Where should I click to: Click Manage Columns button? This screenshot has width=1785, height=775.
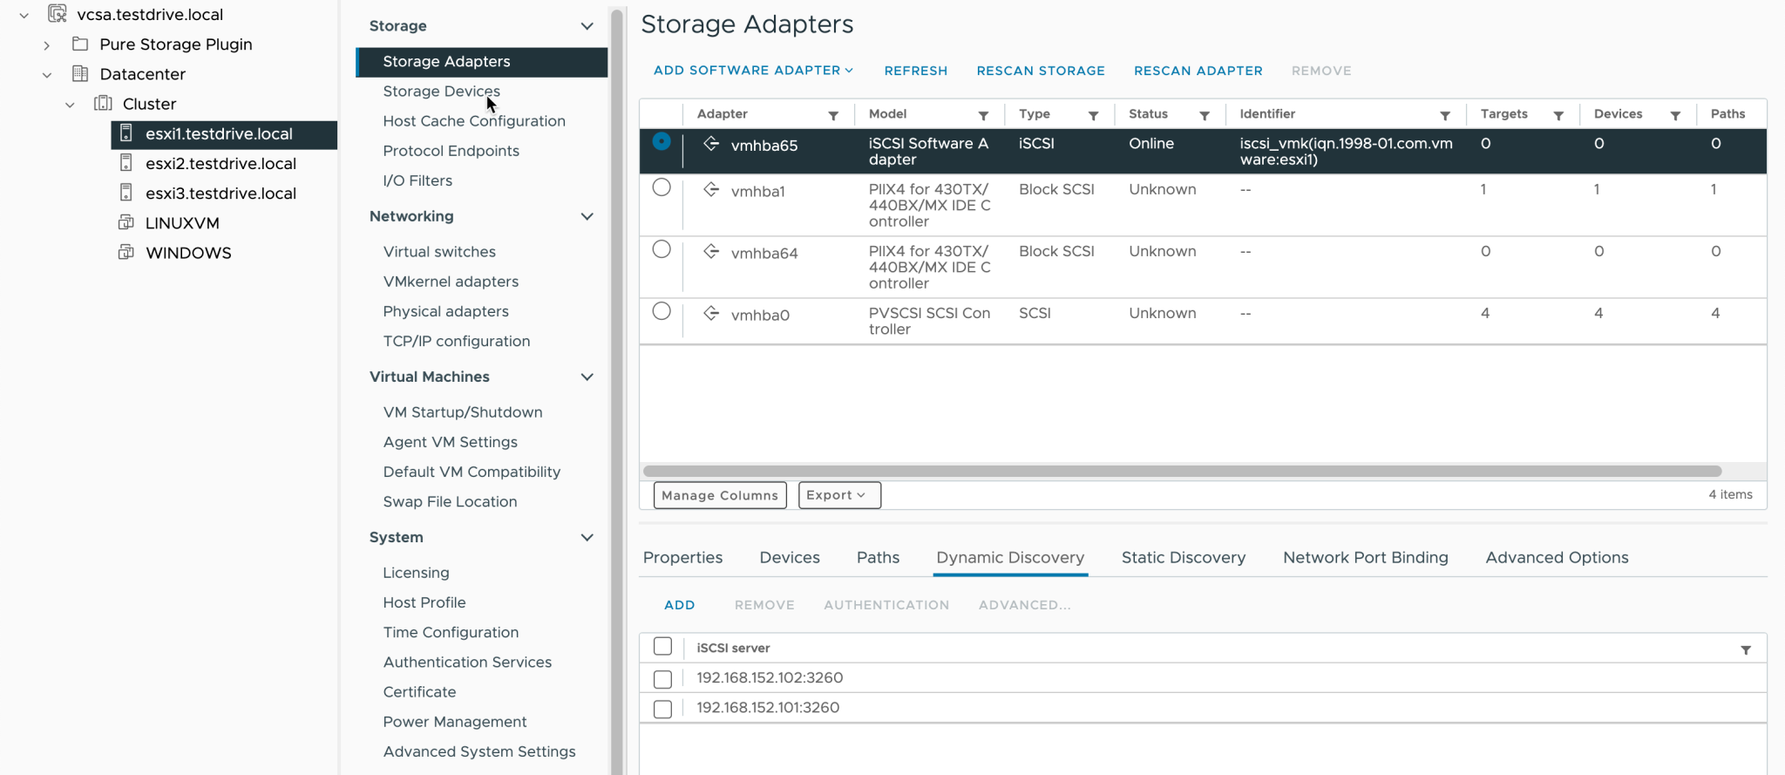[719, 495]
